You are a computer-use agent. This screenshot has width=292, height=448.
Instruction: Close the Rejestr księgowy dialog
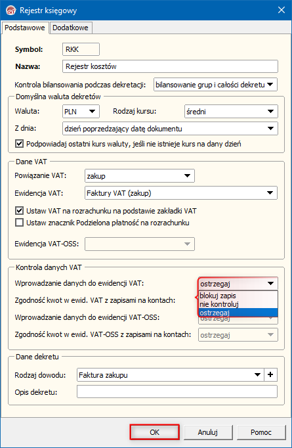282,10
